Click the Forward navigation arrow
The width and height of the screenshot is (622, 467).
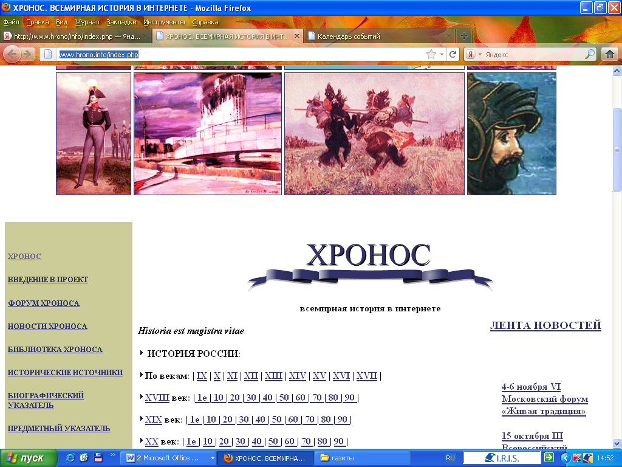coord(27,54)
